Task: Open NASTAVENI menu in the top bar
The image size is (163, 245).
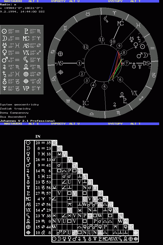Action: click(x=13, y=1)
